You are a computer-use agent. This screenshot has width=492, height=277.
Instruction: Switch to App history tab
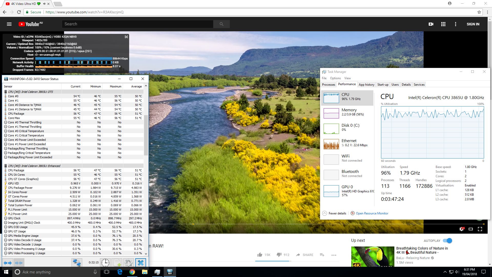366,85
